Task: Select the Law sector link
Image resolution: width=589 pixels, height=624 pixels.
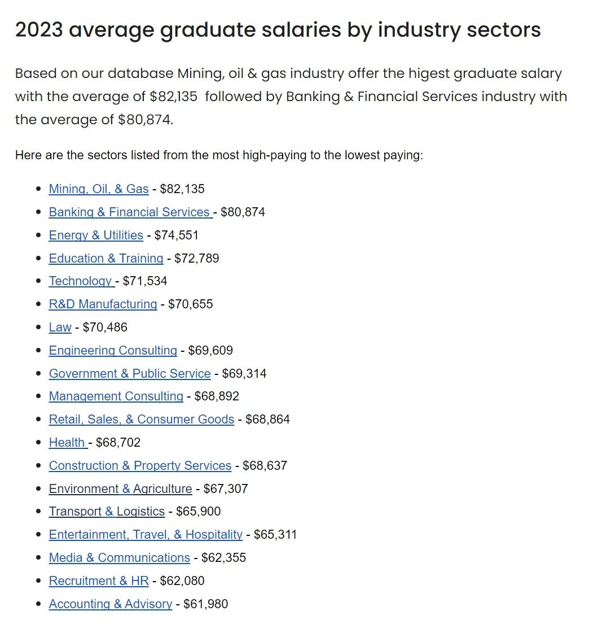Action: tap(60, 327)
